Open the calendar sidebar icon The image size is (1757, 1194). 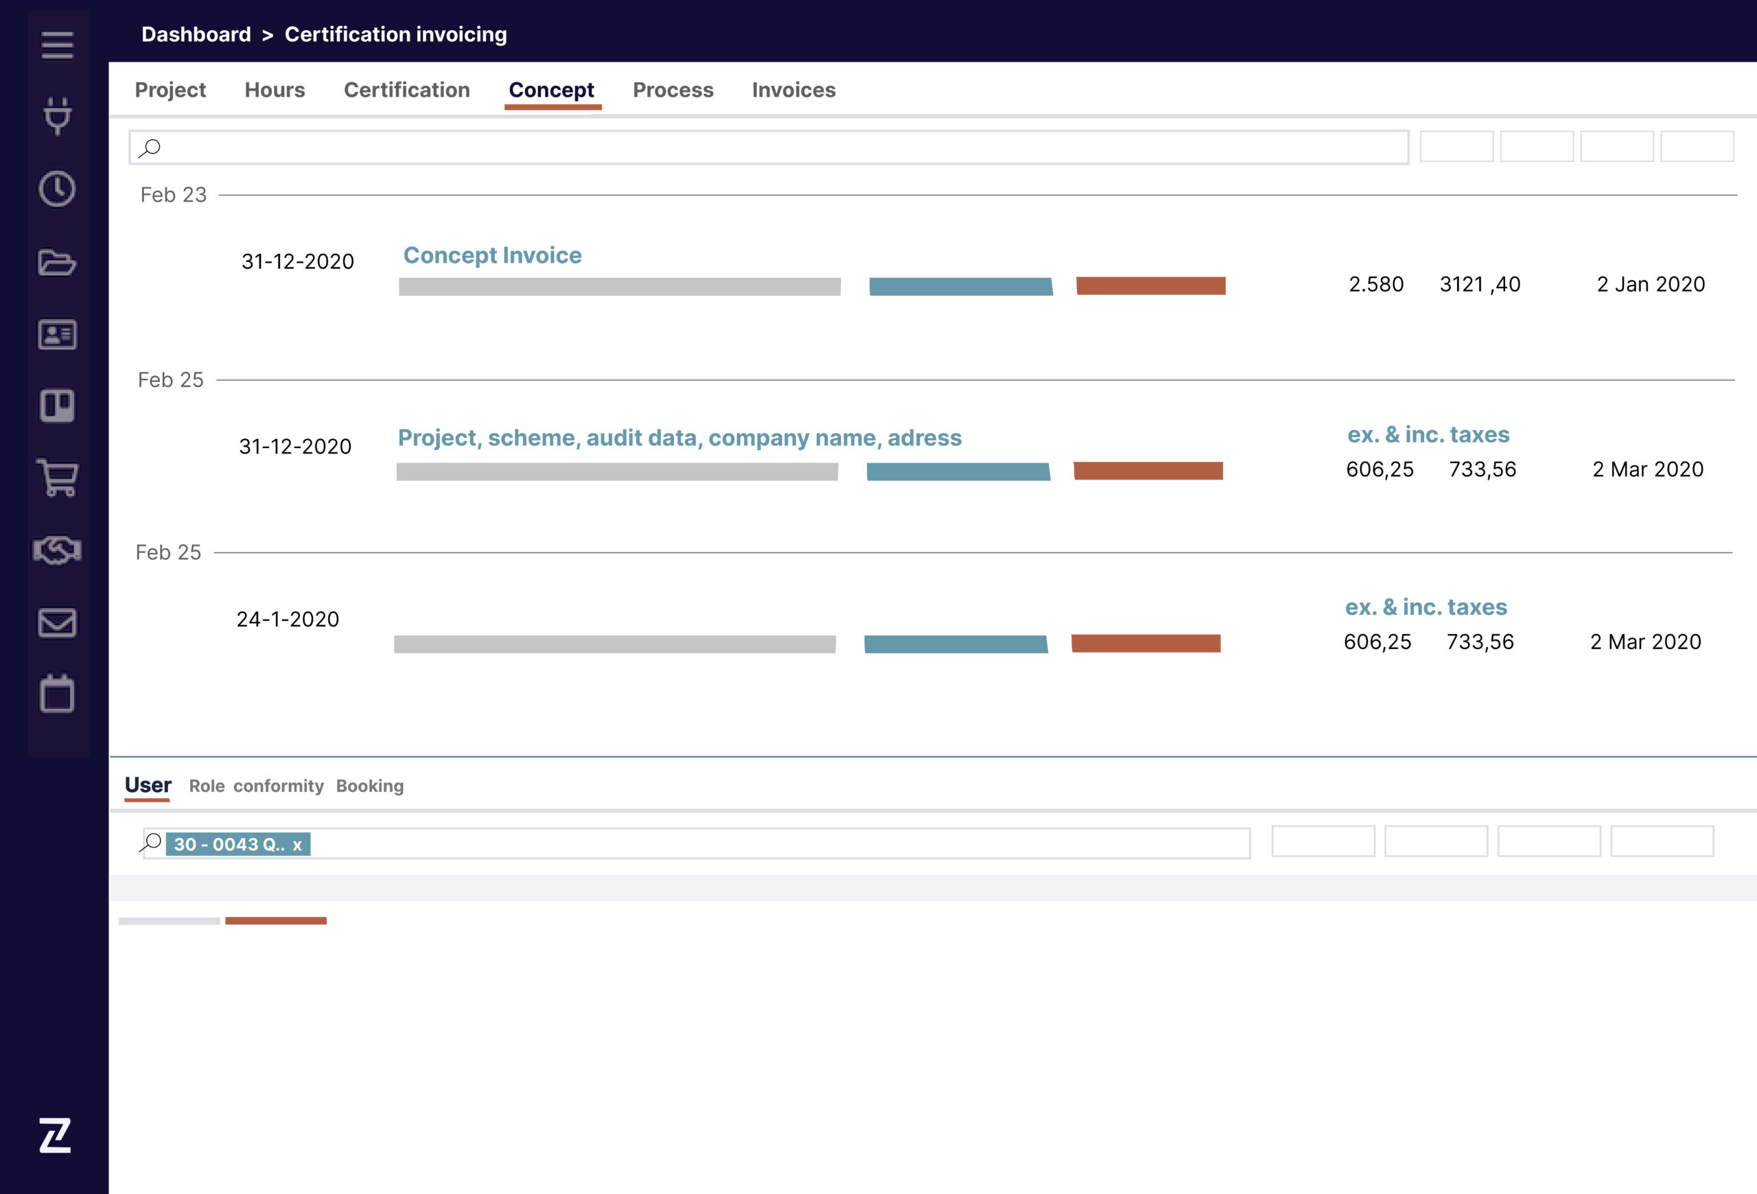(x=58, y=694)
